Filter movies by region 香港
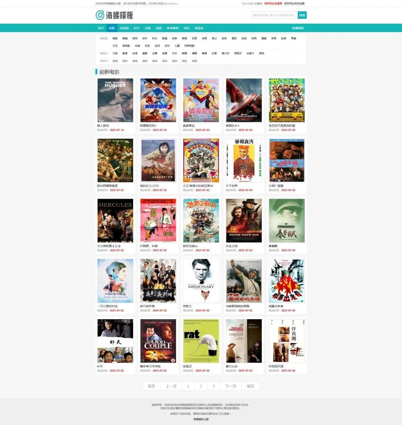 (125, 53)
